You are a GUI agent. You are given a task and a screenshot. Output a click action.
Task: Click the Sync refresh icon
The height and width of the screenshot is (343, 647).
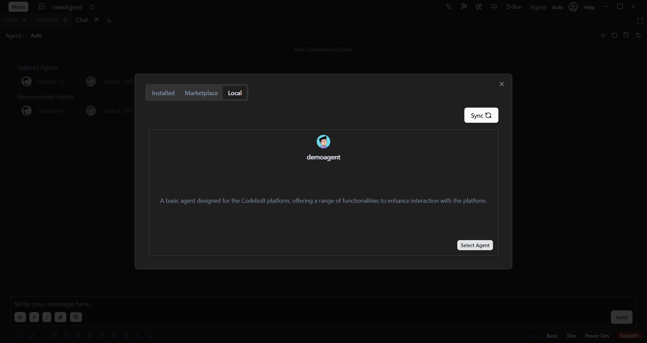[x=488, y=115]
